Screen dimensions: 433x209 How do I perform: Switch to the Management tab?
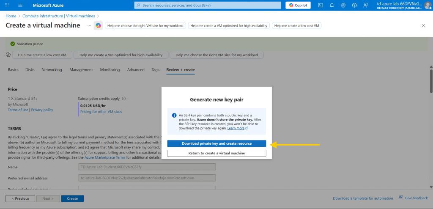click(81, 70)
